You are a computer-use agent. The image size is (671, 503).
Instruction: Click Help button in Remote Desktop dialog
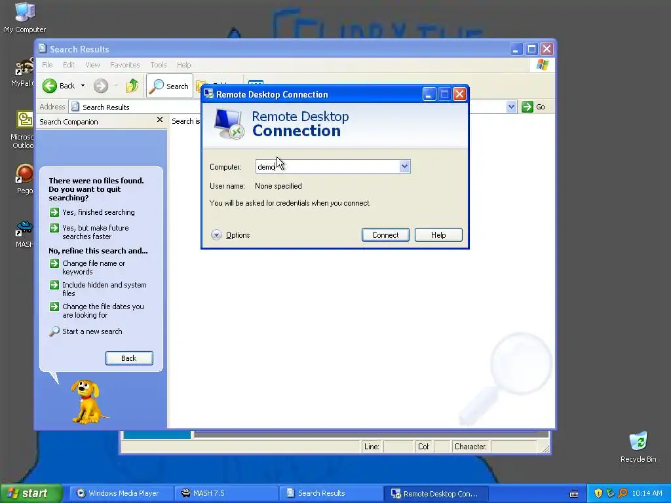coord(438,235)
